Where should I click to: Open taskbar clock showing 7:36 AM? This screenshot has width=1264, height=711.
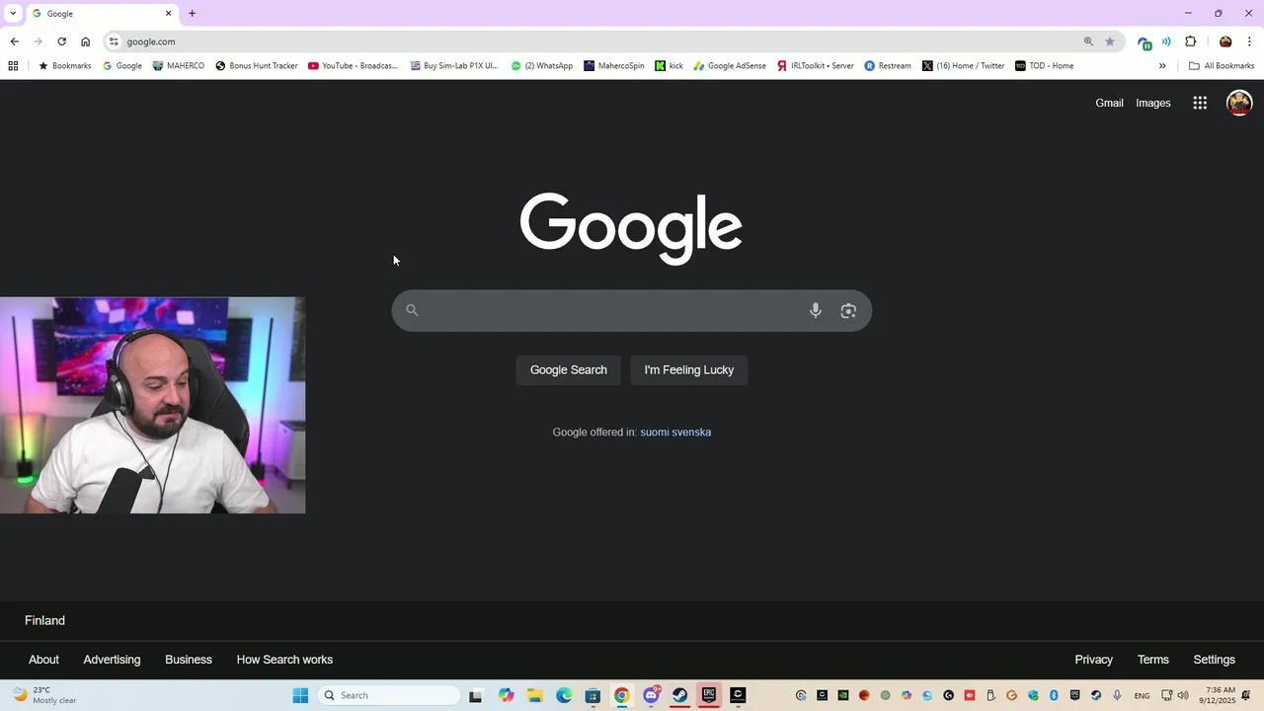(1220, 695)
